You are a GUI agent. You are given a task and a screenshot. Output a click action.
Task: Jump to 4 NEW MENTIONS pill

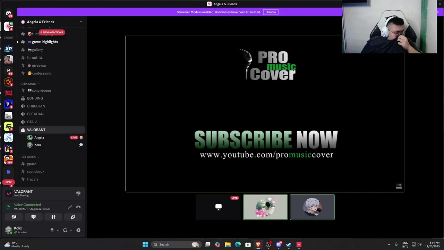(52, 32)
